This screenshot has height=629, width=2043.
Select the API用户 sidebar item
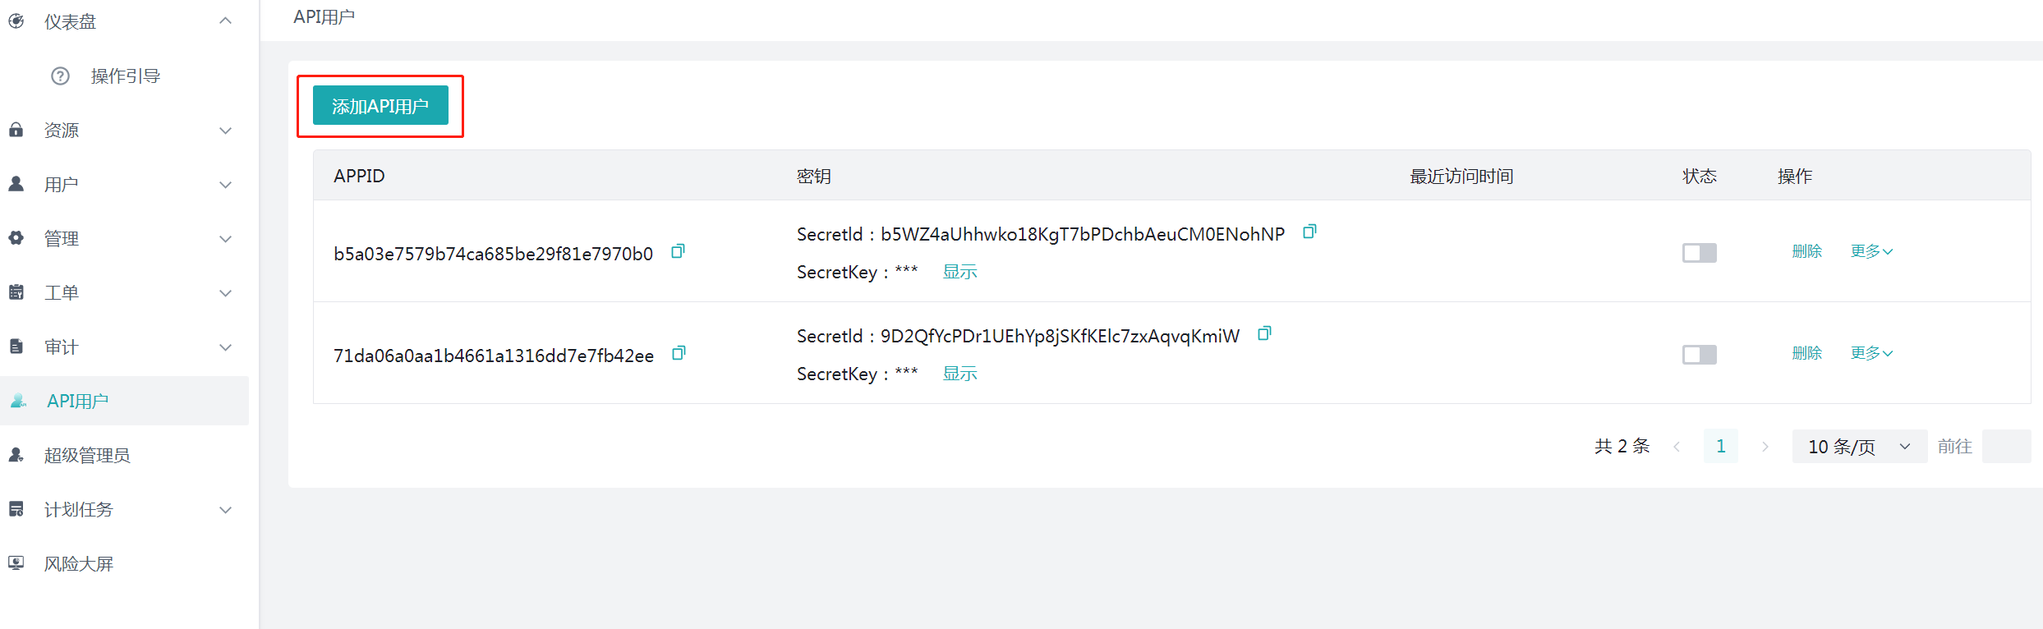(78, 401)
